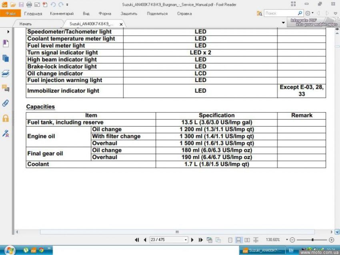Click the snapshot icon beside the printer

point(37,4)
